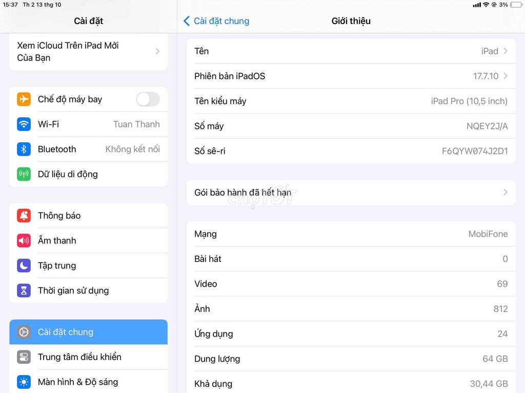Image resolution: width=525 pixels, height=393 pixels.
Task: Tap the serial number F6QYW074J2D1
Action: coord(475,151)
